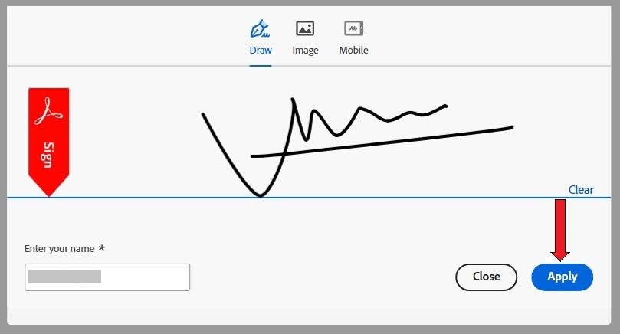Click the Image picture icon
The image size is (620, 334).
pyautogui.click(x=305, y=28)
